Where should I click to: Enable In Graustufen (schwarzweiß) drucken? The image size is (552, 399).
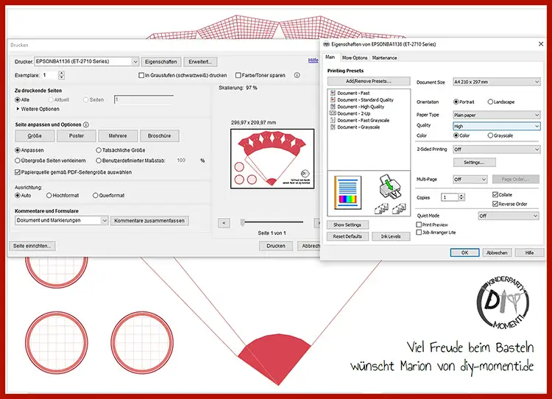[x=141, y=75]
